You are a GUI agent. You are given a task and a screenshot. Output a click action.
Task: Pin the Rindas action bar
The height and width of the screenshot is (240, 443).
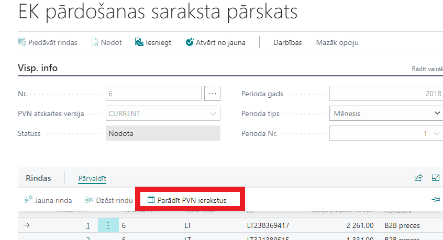point(435,200)
